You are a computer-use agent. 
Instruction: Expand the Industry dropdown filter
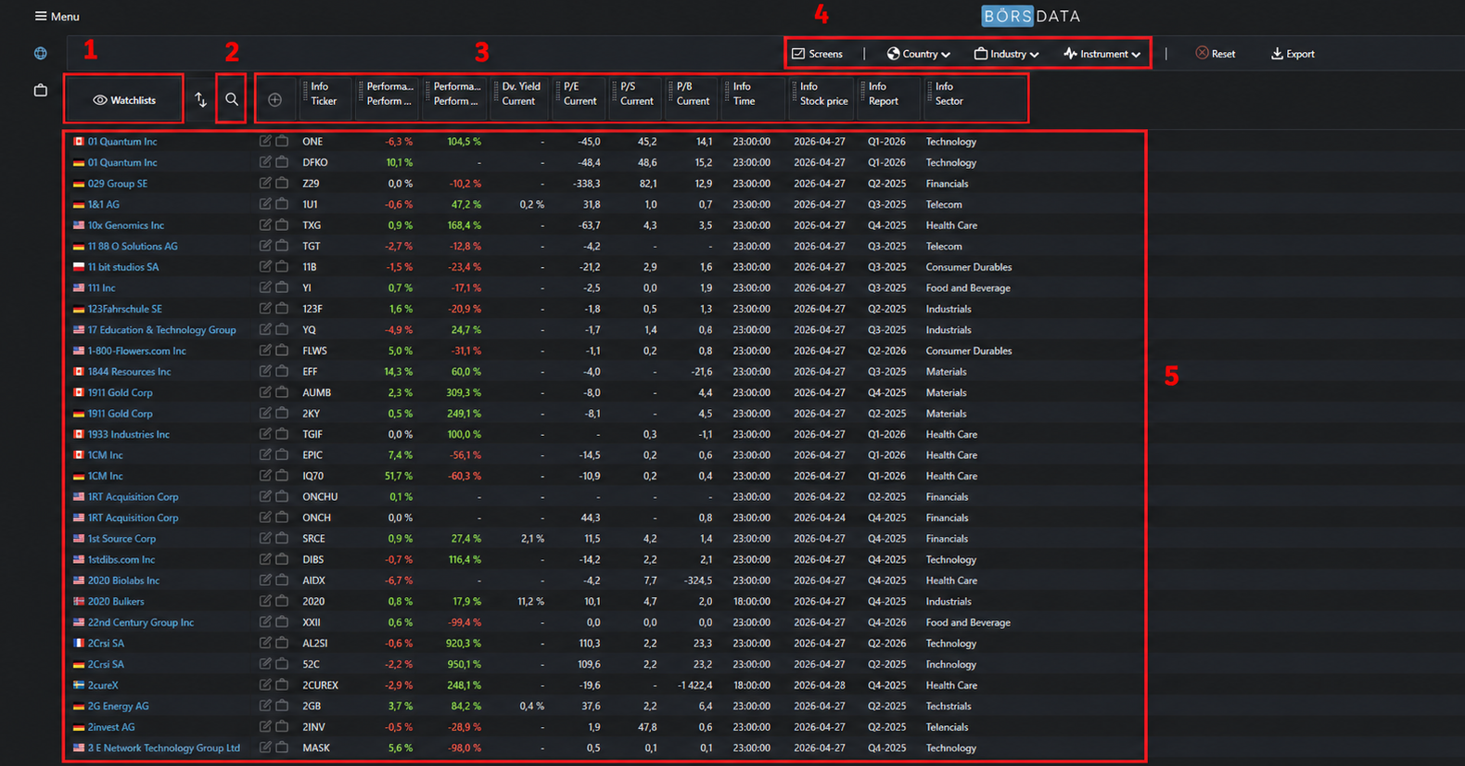pos(1006,54)
